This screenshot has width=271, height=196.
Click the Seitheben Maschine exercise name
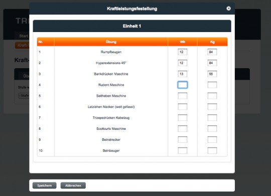point(111,96)
